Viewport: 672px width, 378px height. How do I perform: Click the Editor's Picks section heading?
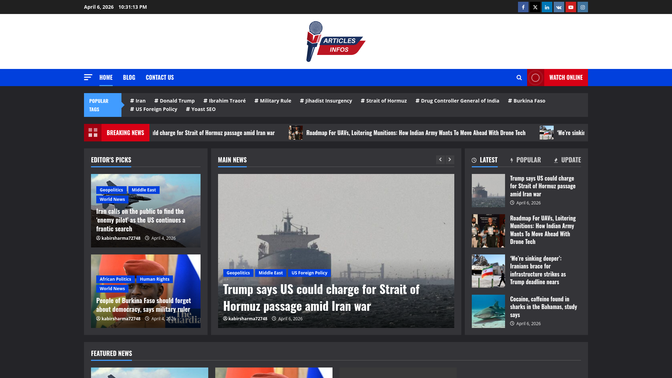[111, 160]
